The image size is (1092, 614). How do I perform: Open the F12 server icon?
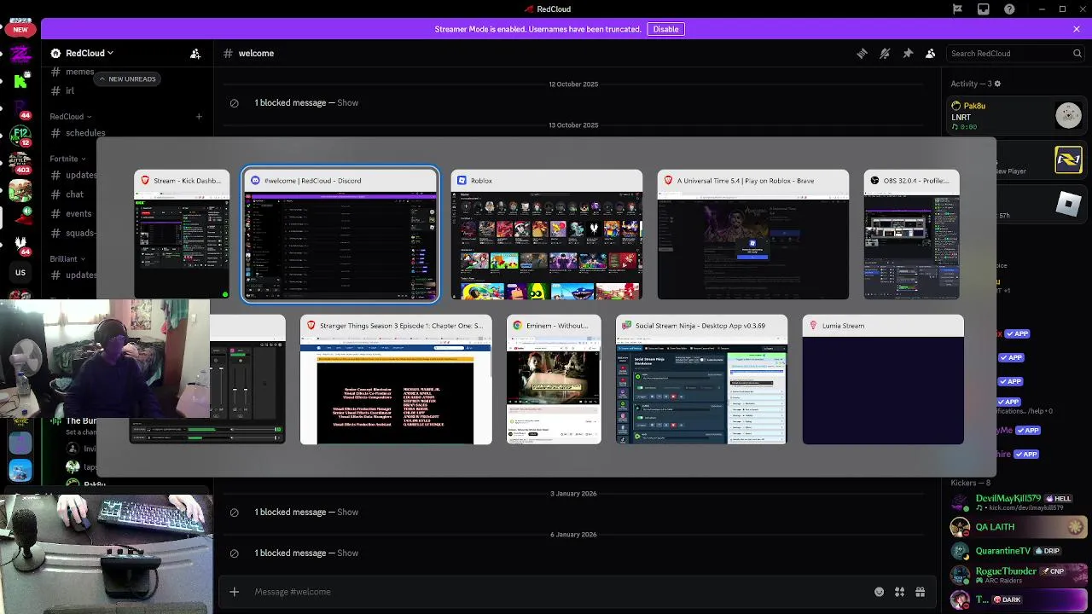[20, 135]
